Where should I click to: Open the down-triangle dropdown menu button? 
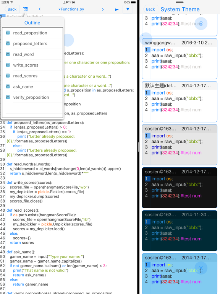tap(128, 9)
